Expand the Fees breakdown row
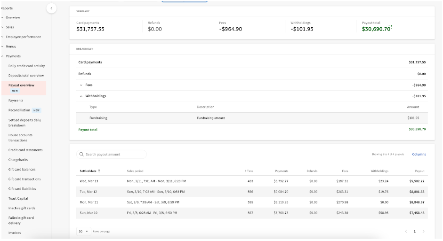443x241 pixels. [x=81, y=85]
